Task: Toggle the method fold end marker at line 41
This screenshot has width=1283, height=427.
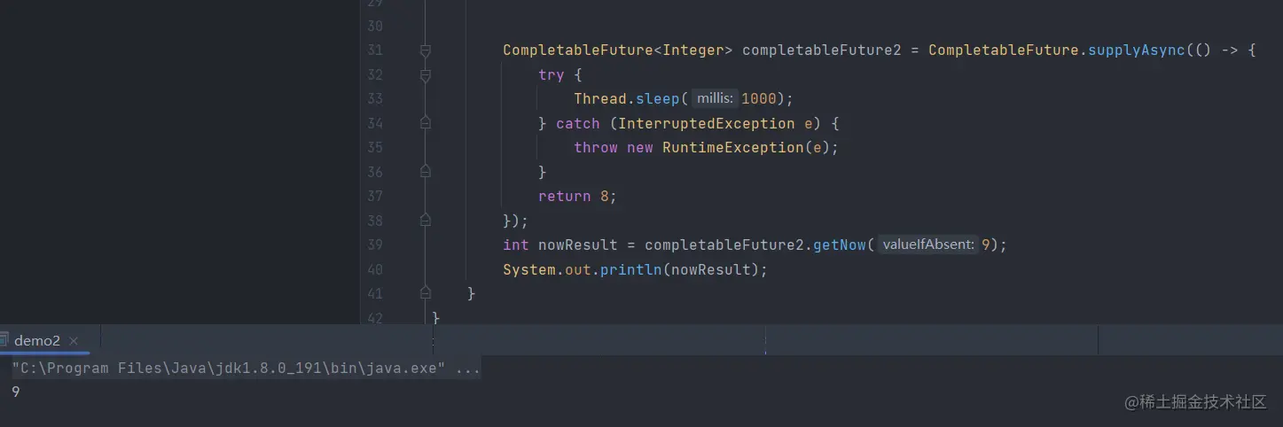Action: 426,292
